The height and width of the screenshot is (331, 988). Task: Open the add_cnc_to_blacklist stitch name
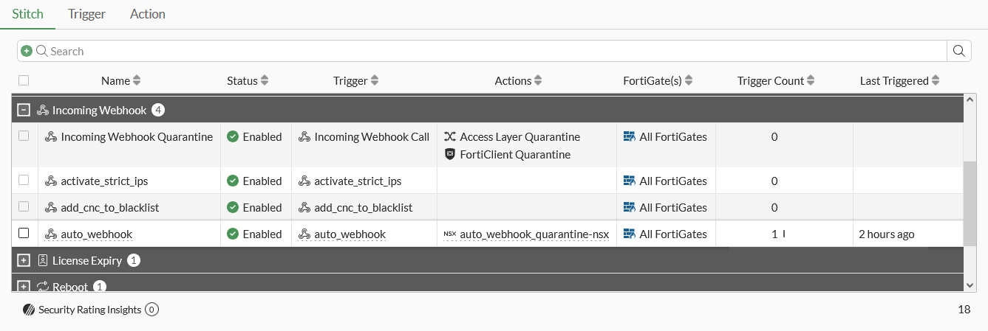point(110,207)
